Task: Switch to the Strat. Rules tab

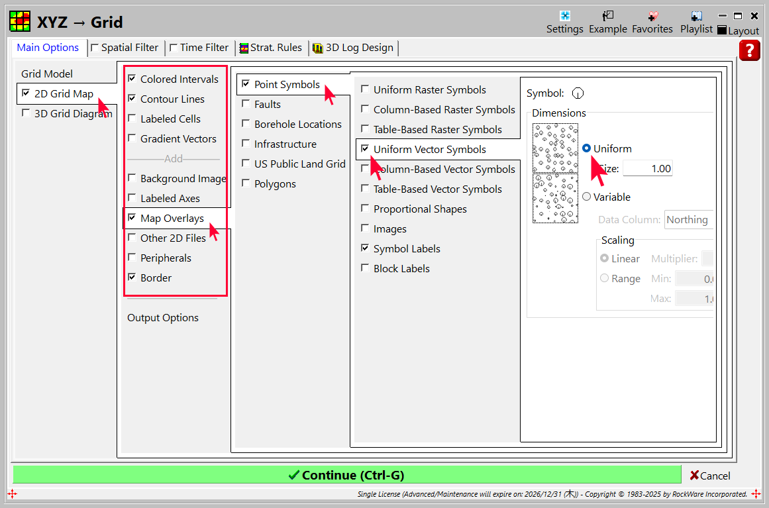Action: point(272,48)
